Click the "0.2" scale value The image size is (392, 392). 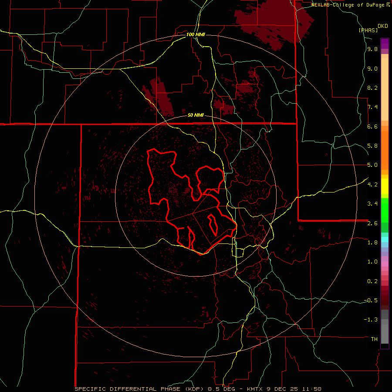[x=372, y=281]
